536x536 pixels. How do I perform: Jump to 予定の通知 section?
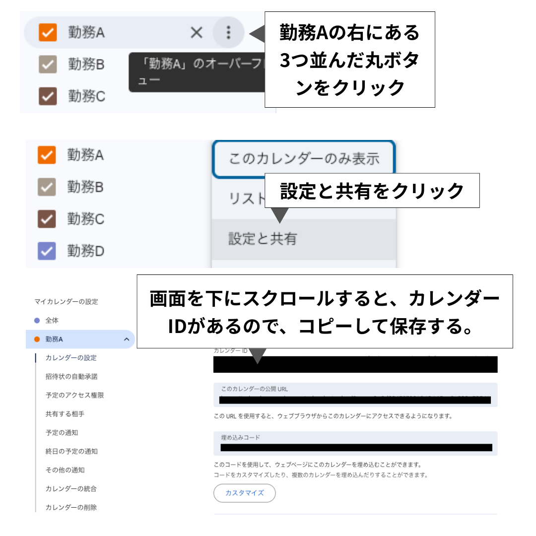62,432
